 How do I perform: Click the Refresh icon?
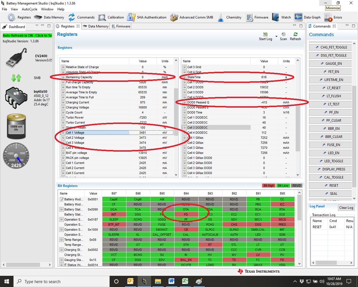point(295,34)
